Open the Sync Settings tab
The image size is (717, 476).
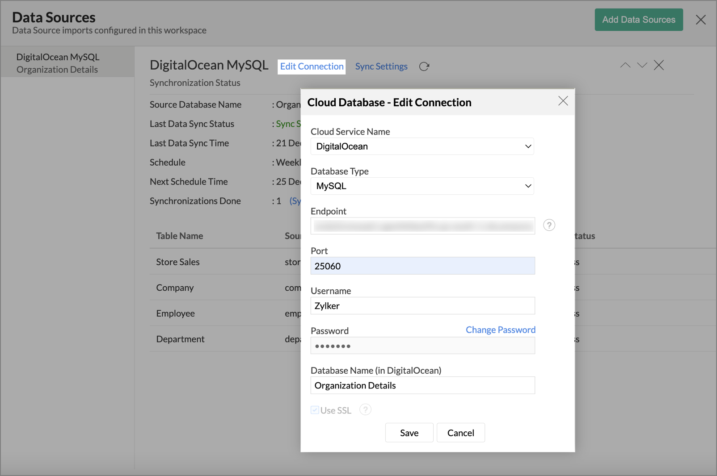pos(381,67)
